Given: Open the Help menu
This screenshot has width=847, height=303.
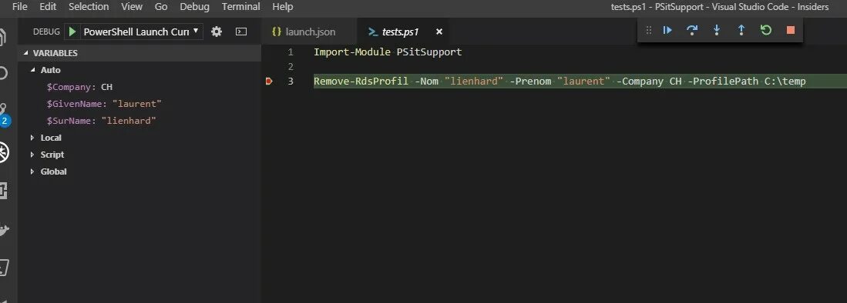Looking at the screenshot, I should coord(283,7).
